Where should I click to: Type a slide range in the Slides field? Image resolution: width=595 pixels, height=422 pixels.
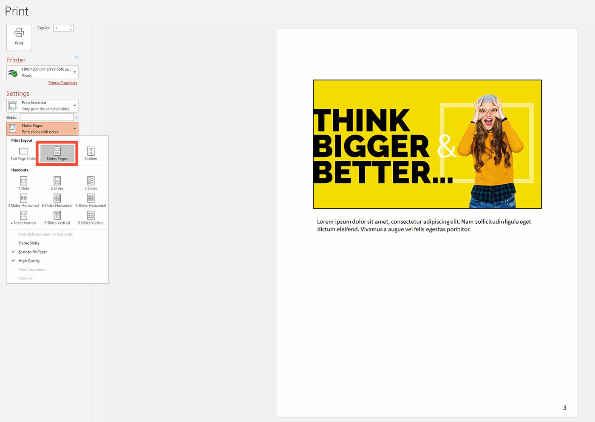[47, 117]
